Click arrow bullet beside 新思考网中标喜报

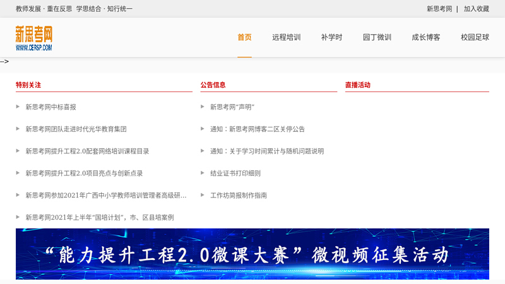(x=18, y=107)
